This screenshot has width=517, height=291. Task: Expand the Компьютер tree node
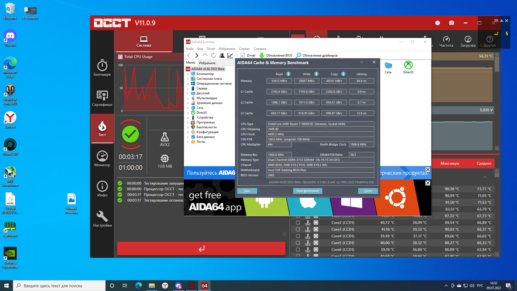pos(188,74)
